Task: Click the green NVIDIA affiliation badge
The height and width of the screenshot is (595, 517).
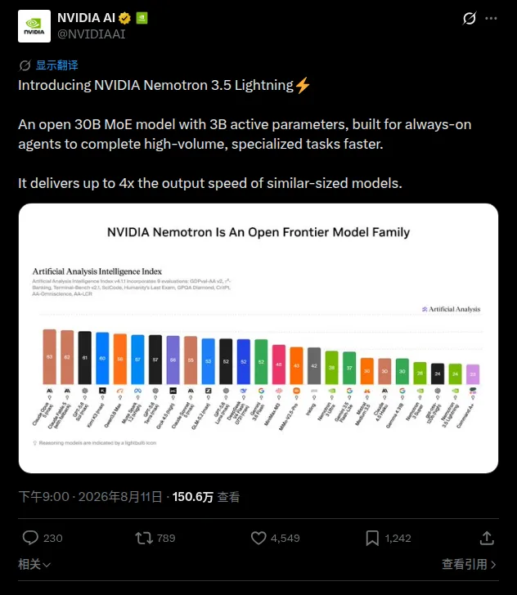Action: coord(142,18)
